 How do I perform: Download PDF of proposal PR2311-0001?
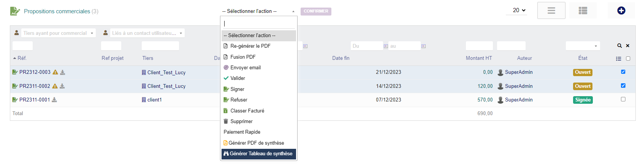pos(54,100)
